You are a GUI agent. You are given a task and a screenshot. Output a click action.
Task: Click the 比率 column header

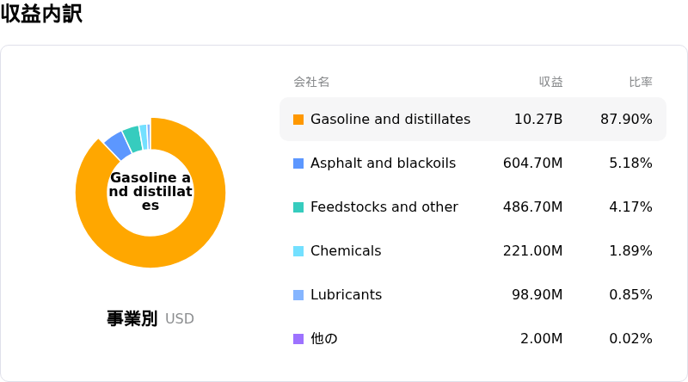(641, 82)
